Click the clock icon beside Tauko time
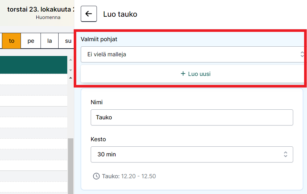This screenshot has width=307, height=194. pyautogui.click(x=96, y=176)
